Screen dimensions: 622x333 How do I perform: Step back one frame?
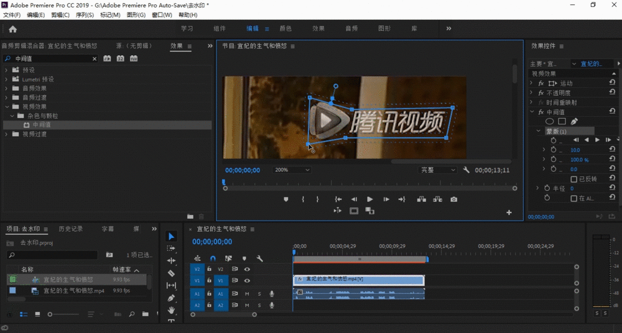tap(354, 199)
